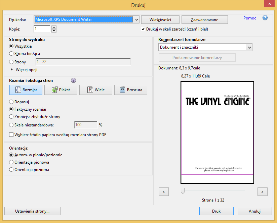This screenshot has width=277, height=223.
Task: Choose the Plakat poster mode button
Action: click(x=61, y=90)
